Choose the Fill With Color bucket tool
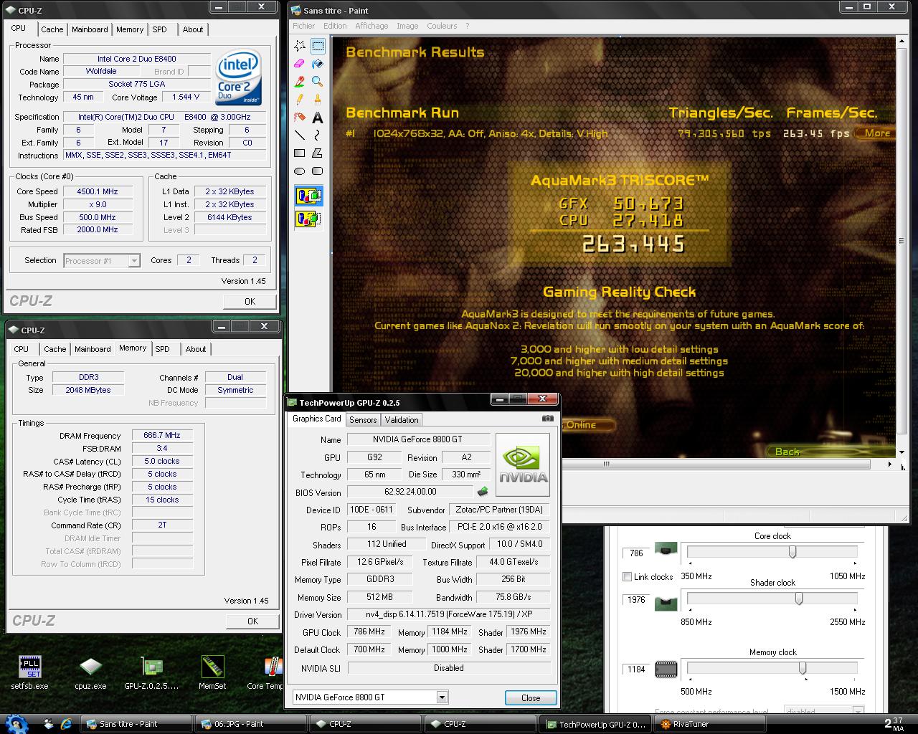This screenshot has width=918, height=734. point(317,64)
